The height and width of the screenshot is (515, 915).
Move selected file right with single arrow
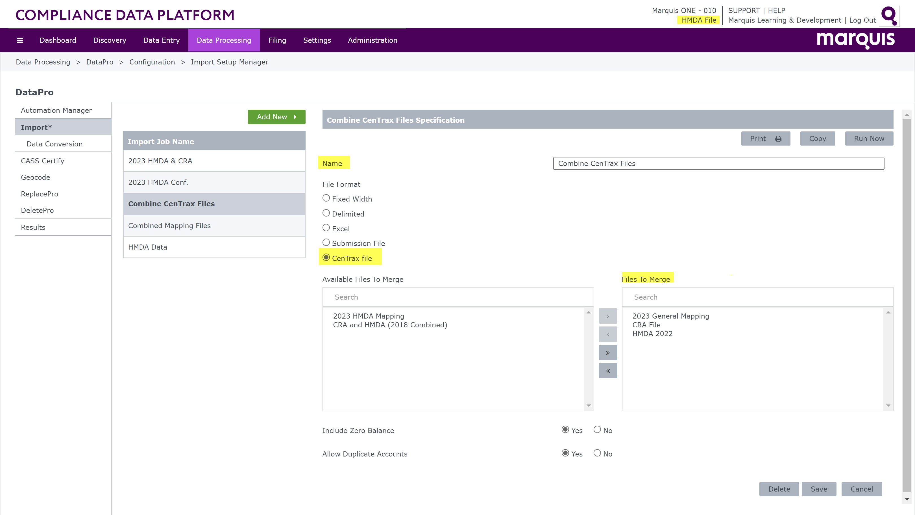[x=608, y=316]
